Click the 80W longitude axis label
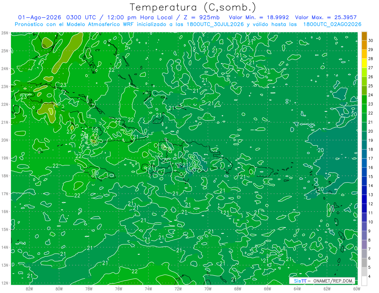The image size is (379, 293). pos(59,289)
